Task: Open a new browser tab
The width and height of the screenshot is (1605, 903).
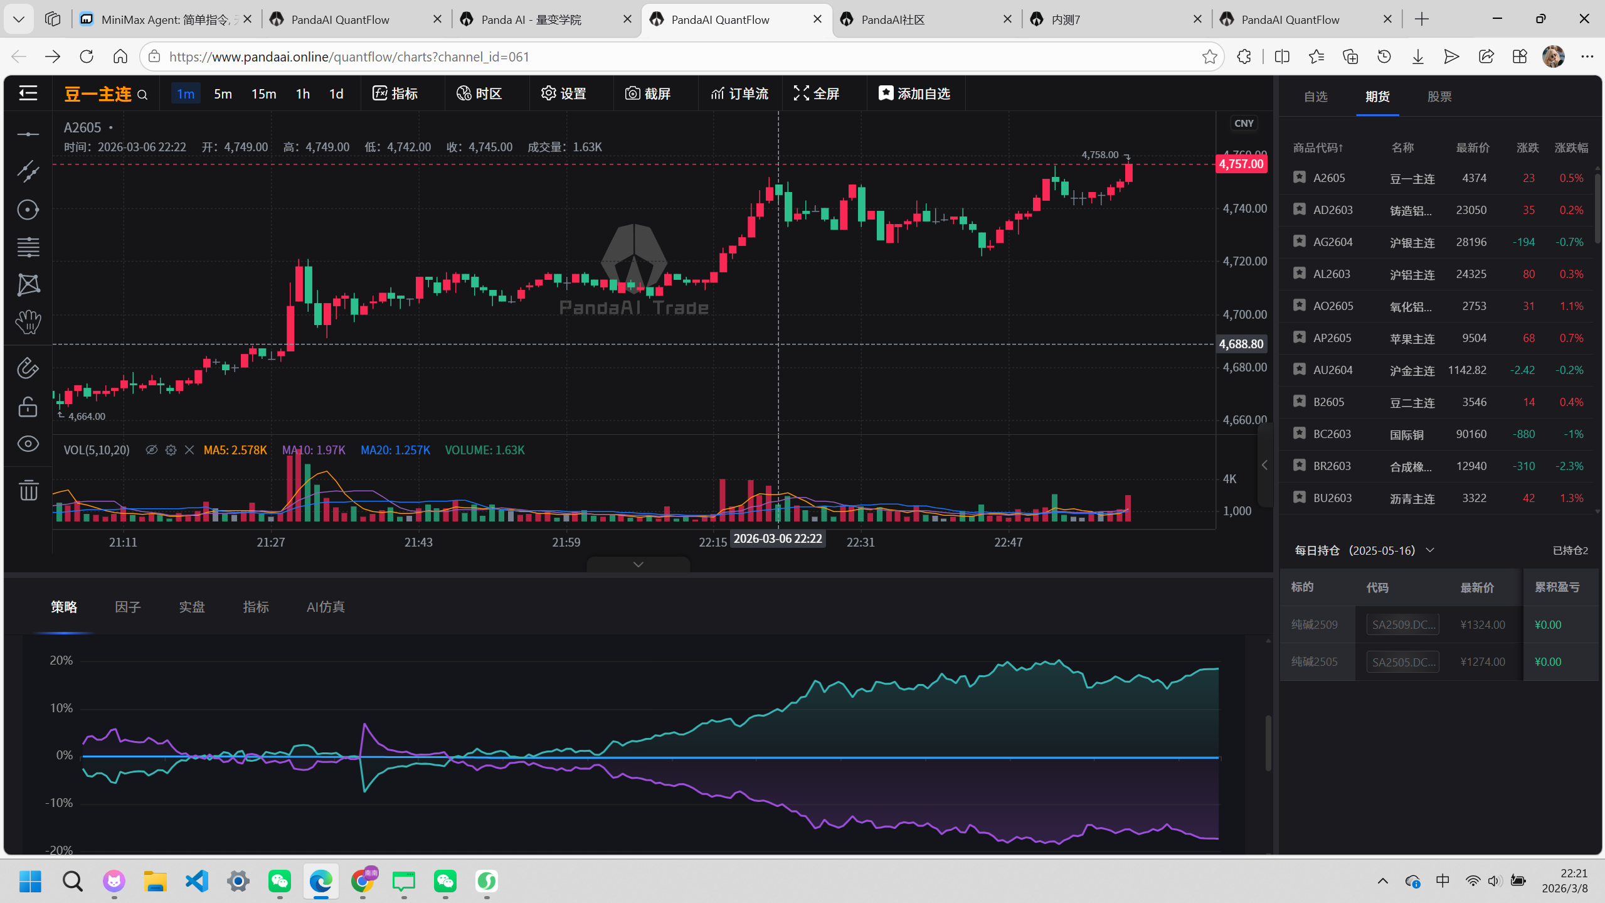Action: 1422,19
